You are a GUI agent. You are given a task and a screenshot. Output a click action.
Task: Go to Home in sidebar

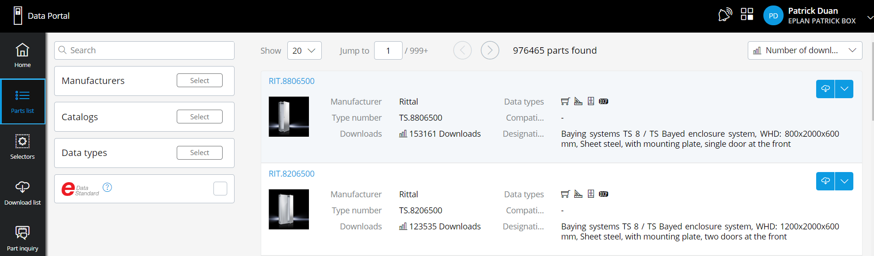[x=22, y=56]
